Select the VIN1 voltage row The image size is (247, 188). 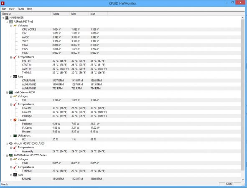(121, 33)
